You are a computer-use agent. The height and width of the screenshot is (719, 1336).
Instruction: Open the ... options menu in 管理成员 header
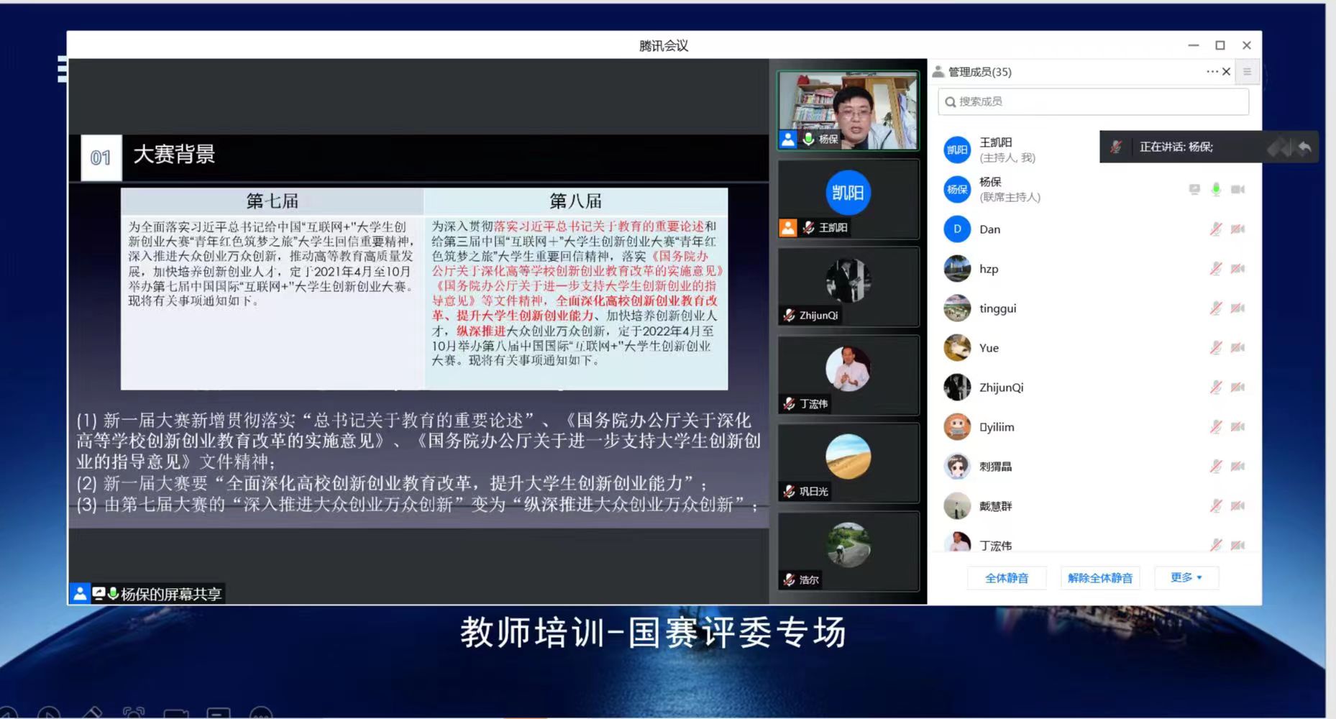click(1211, 72)
